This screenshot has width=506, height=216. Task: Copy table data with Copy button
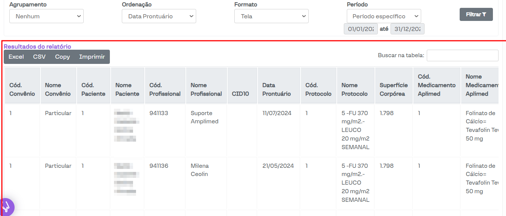(62, 57)
